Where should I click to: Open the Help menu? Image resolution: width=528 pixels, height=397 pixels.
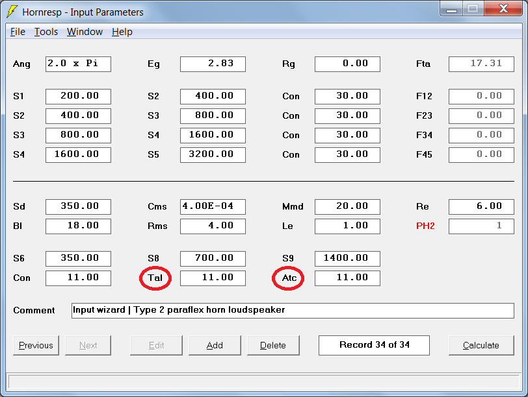point(122,32)
